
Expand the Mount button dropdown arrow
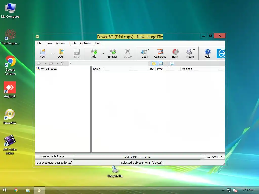pos(194,50)
